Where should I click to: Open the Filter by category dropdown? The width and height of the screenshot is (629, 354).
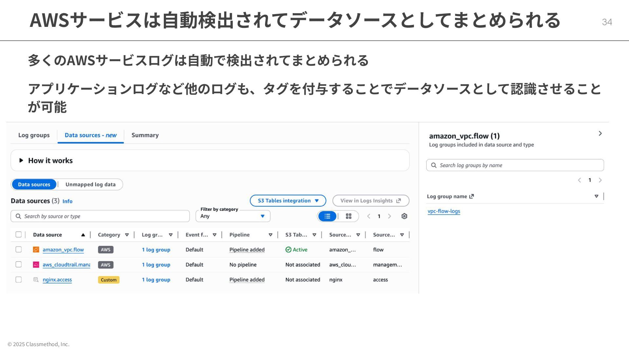233,216
